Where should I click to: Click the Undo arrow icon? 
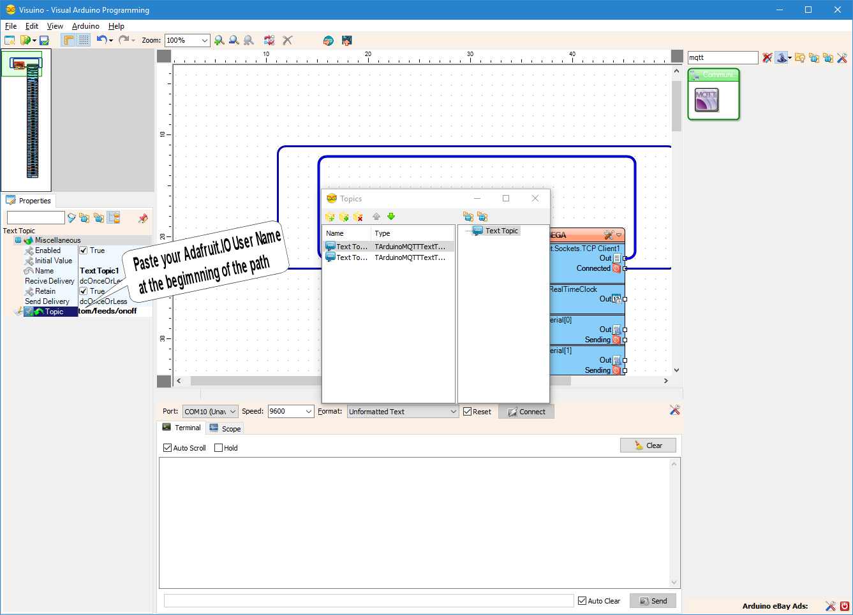click(x=101, y=40)
